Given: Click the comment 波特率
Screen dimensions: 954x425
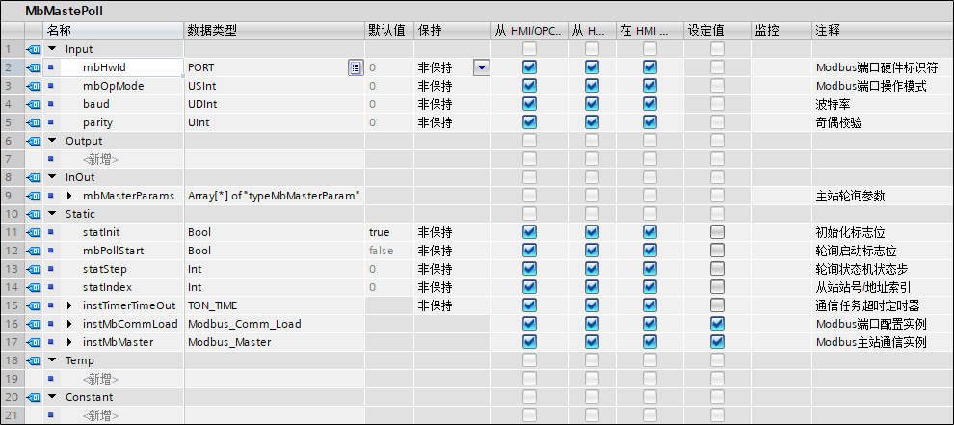Looking at the screenshot, I should click(833, 104).
